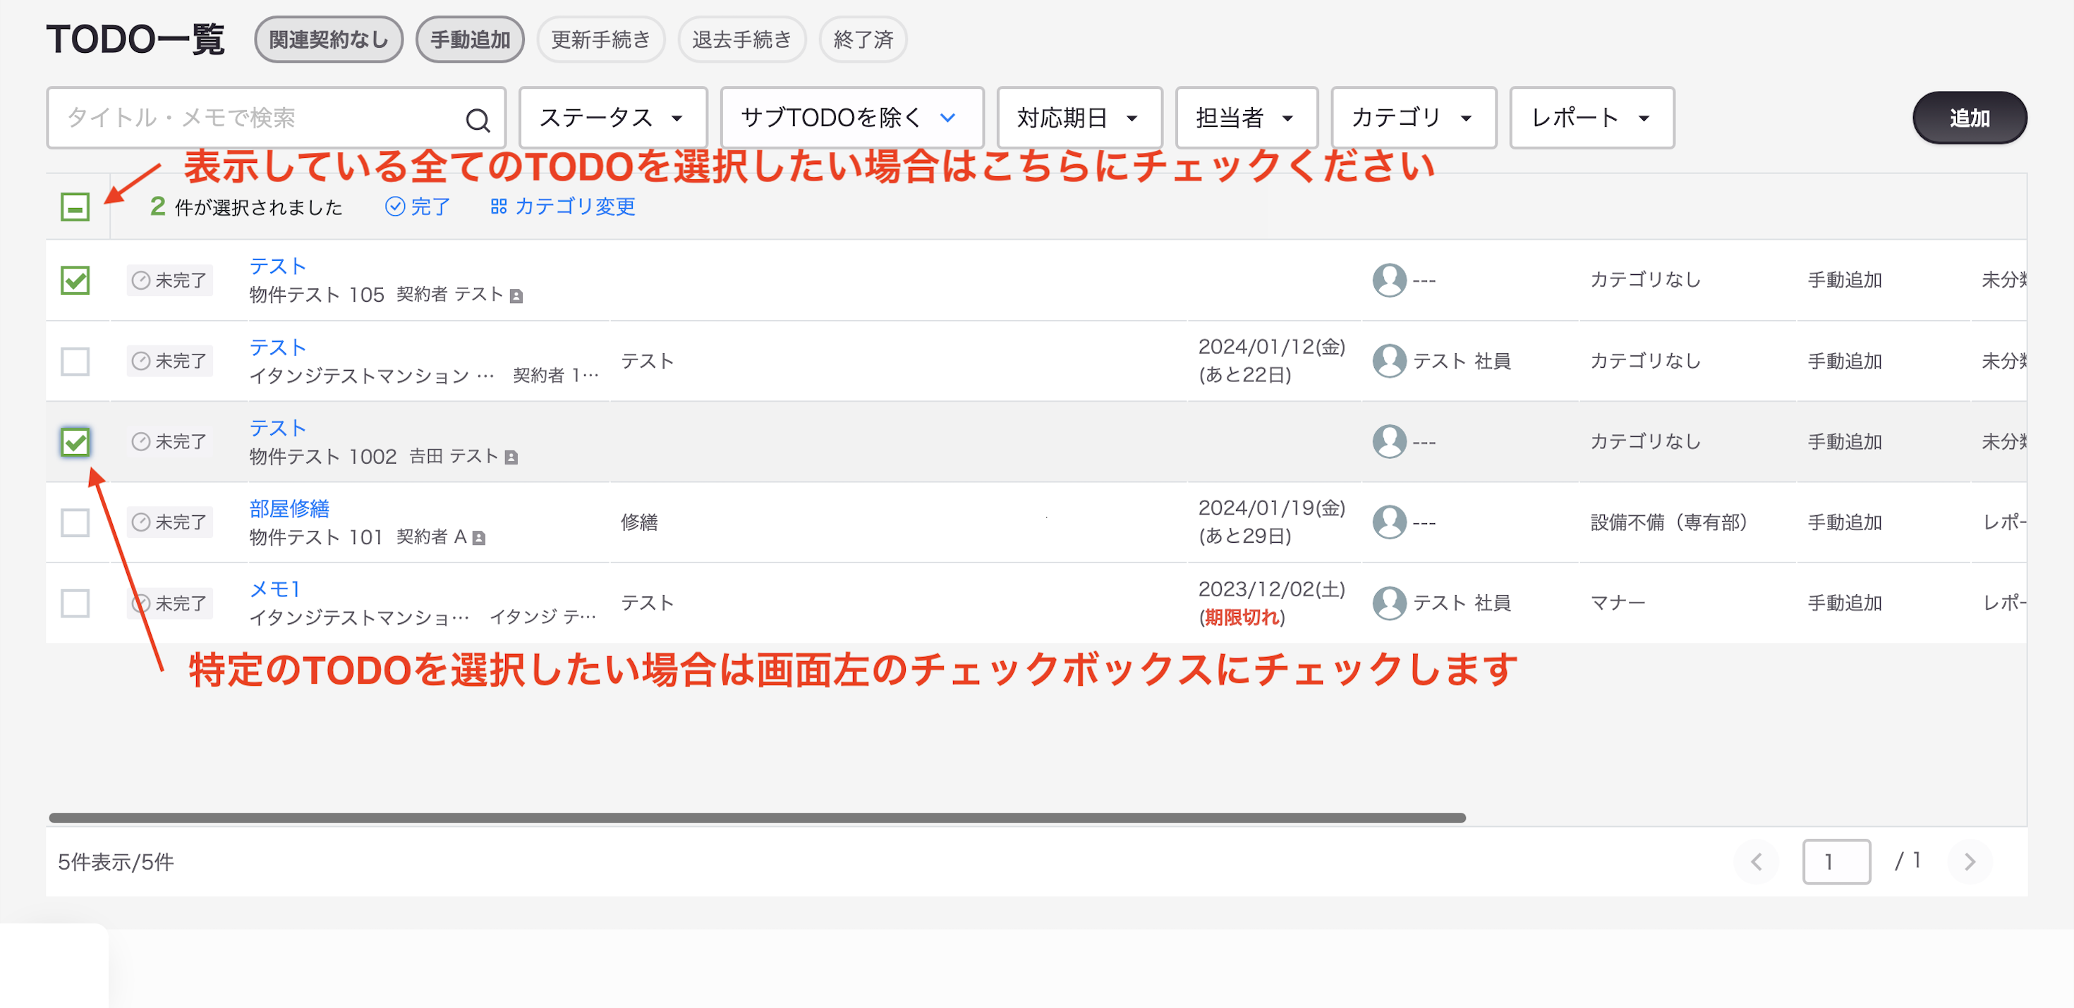
Task: Click contract icon after 契約者 A
Action: click(x=479, y=537)
